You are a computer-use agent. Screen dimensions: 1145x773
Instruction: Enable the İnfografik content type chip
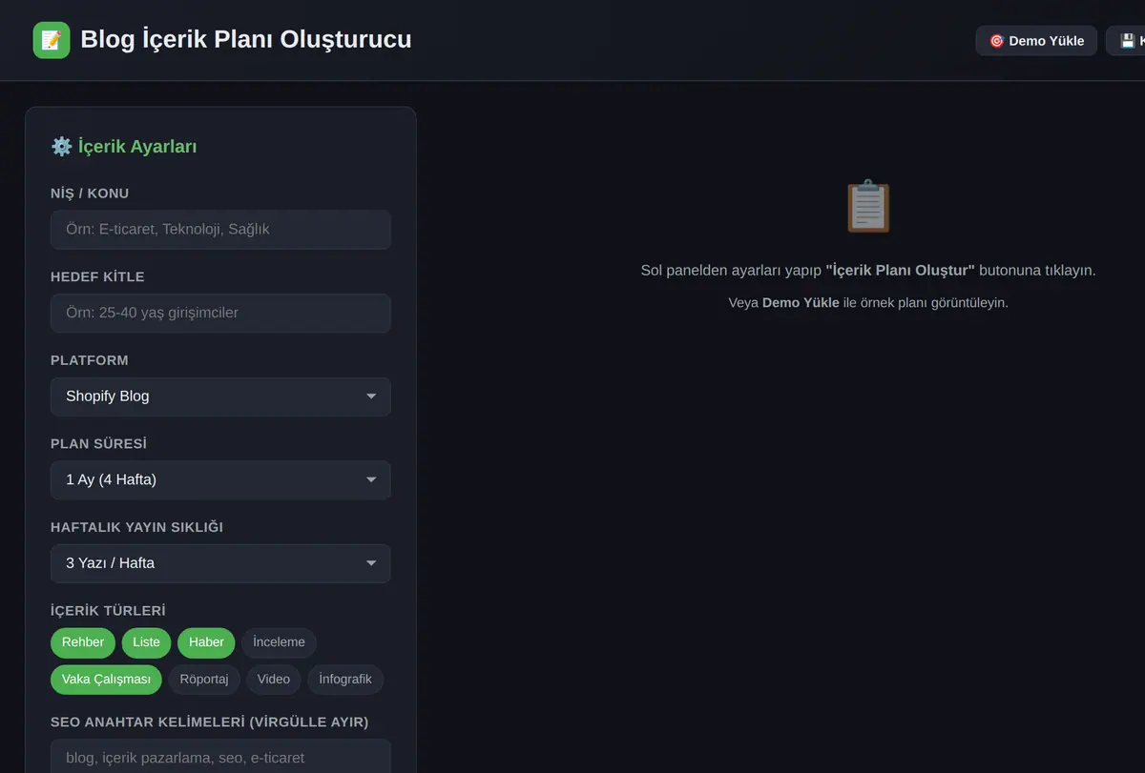click(x=345, y=680)
